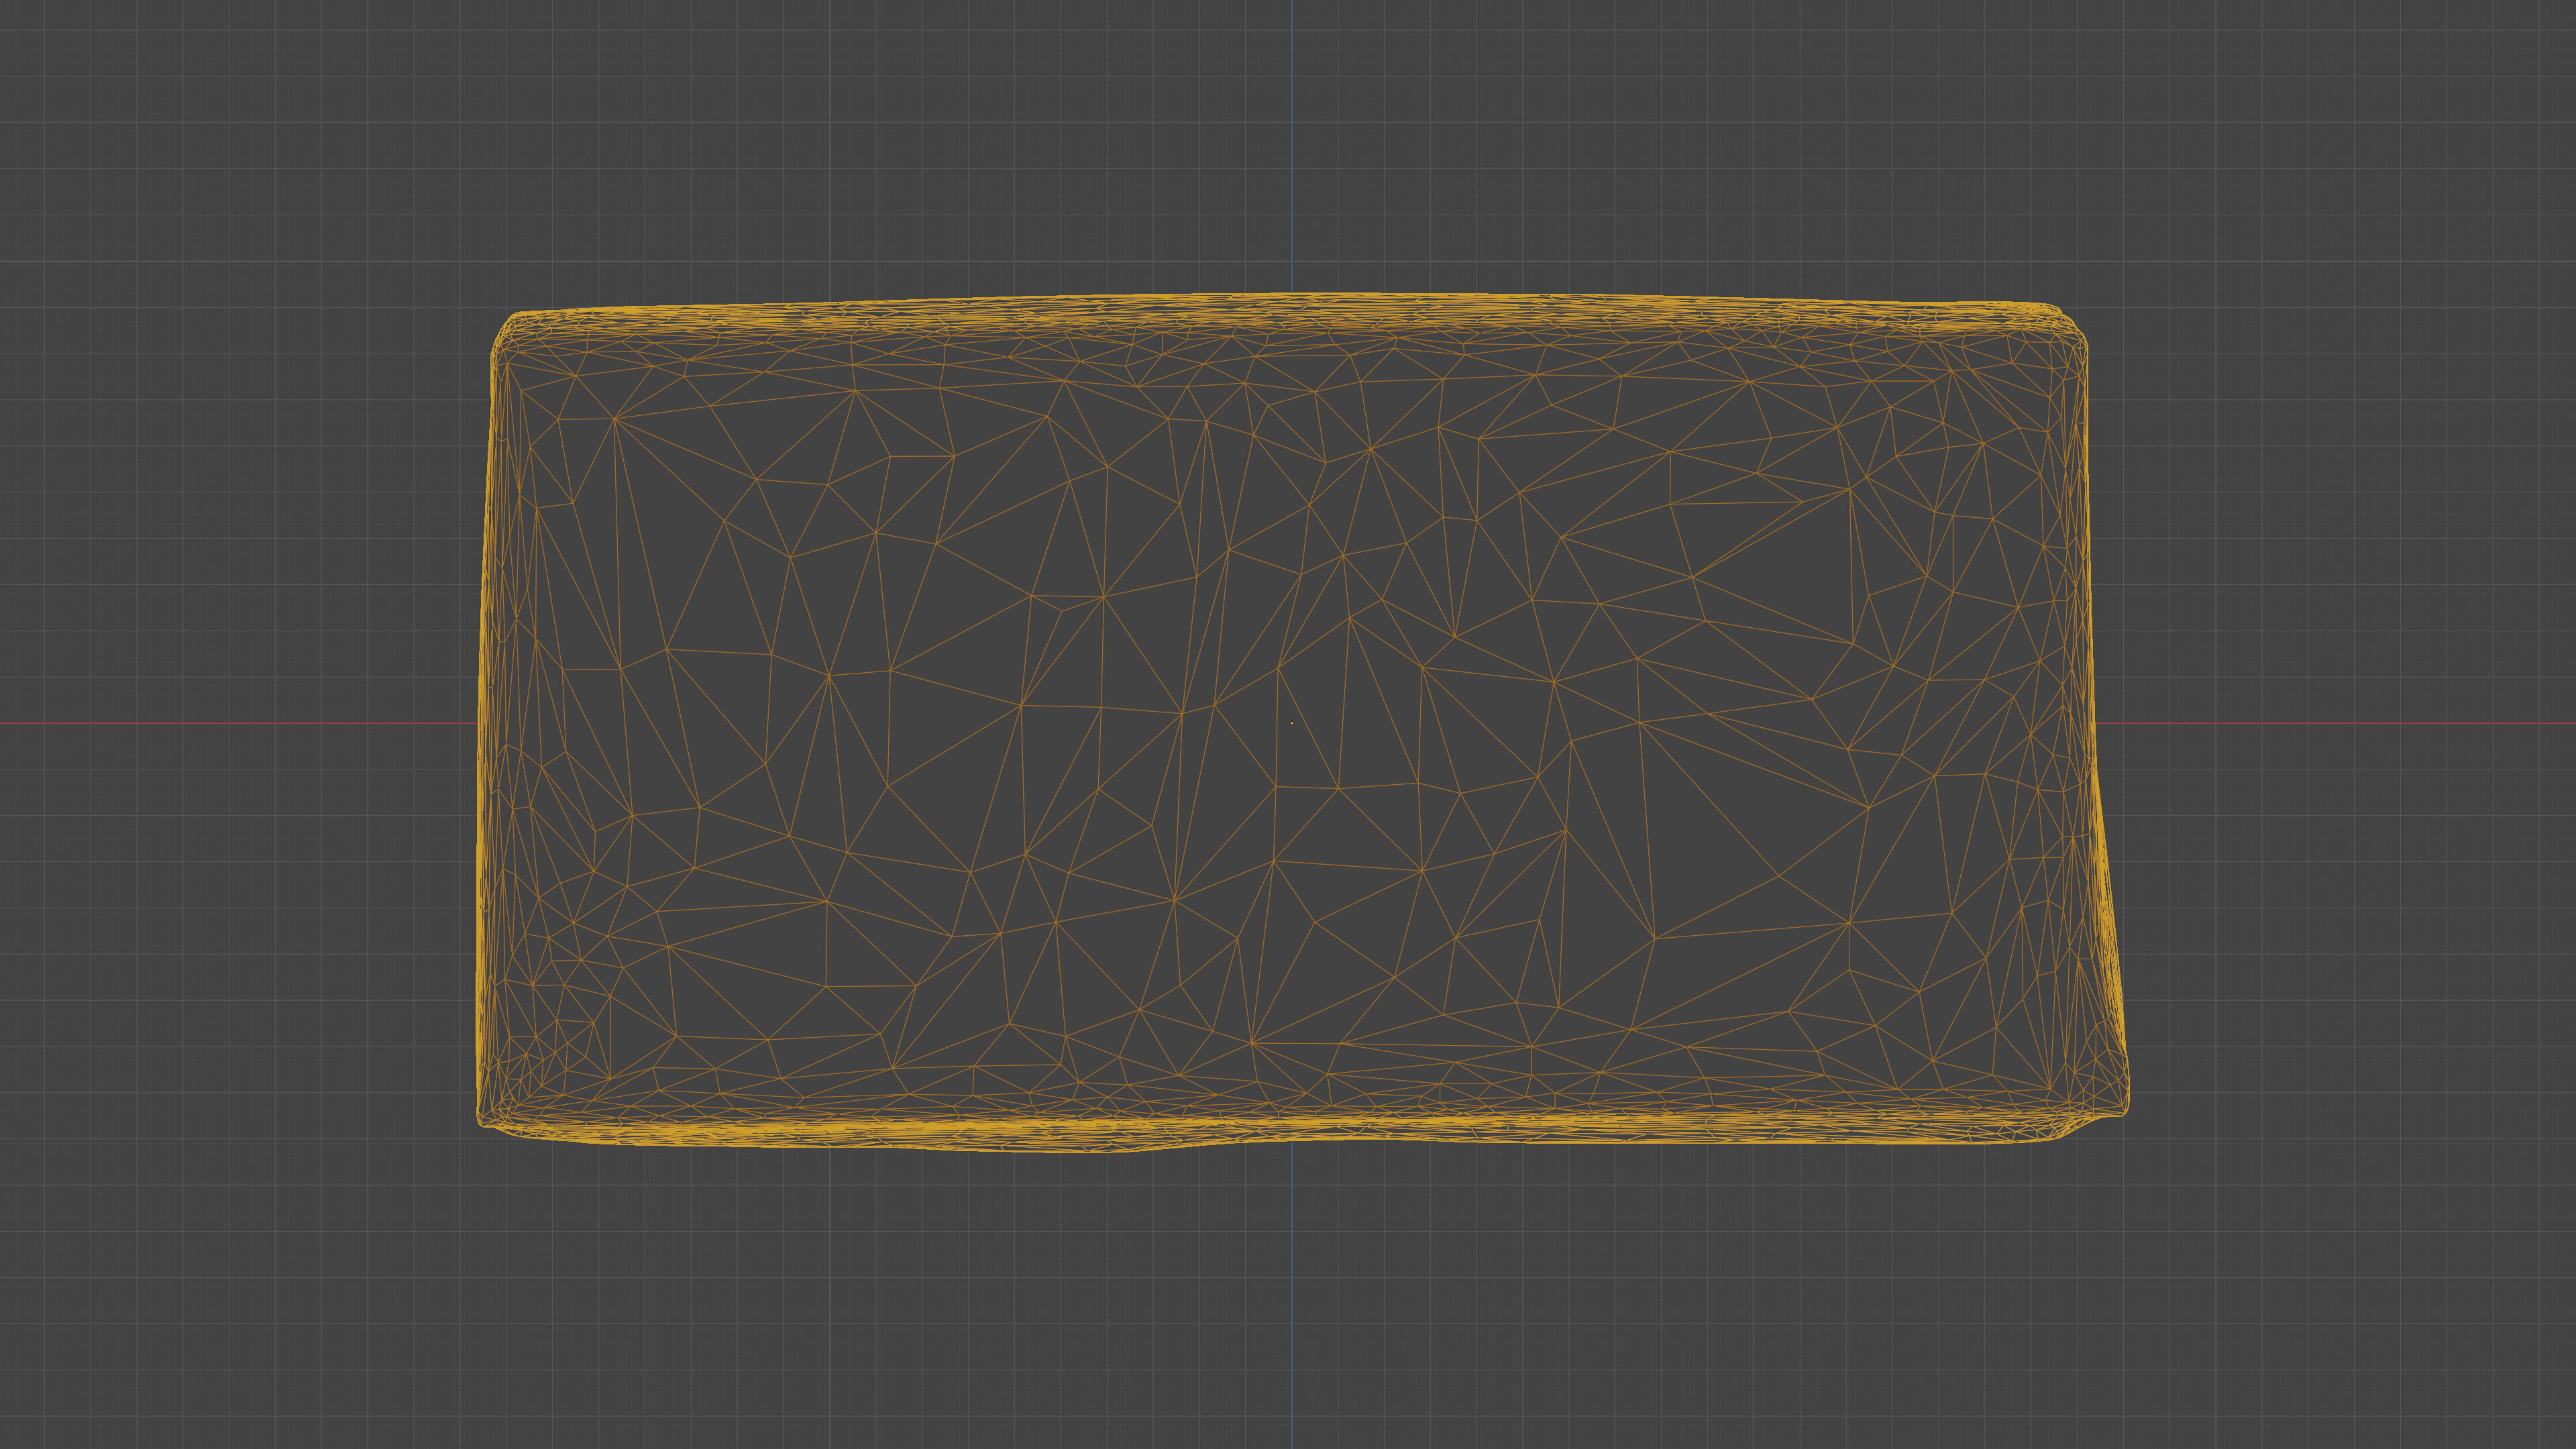Click the object origin dot at mesh center
This screenshot has width=2576, height=1449.
[x=1292, y=723]
